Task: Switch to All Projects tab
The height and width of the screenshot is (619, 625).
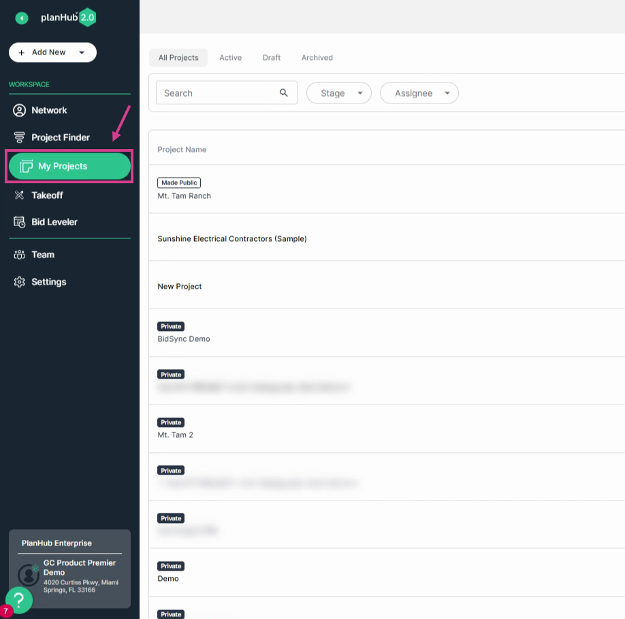Action: tap(178, 58)
